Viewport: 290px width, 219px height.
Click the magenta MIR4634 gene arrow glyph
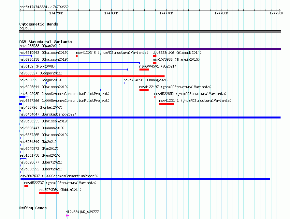click(67, 216)
